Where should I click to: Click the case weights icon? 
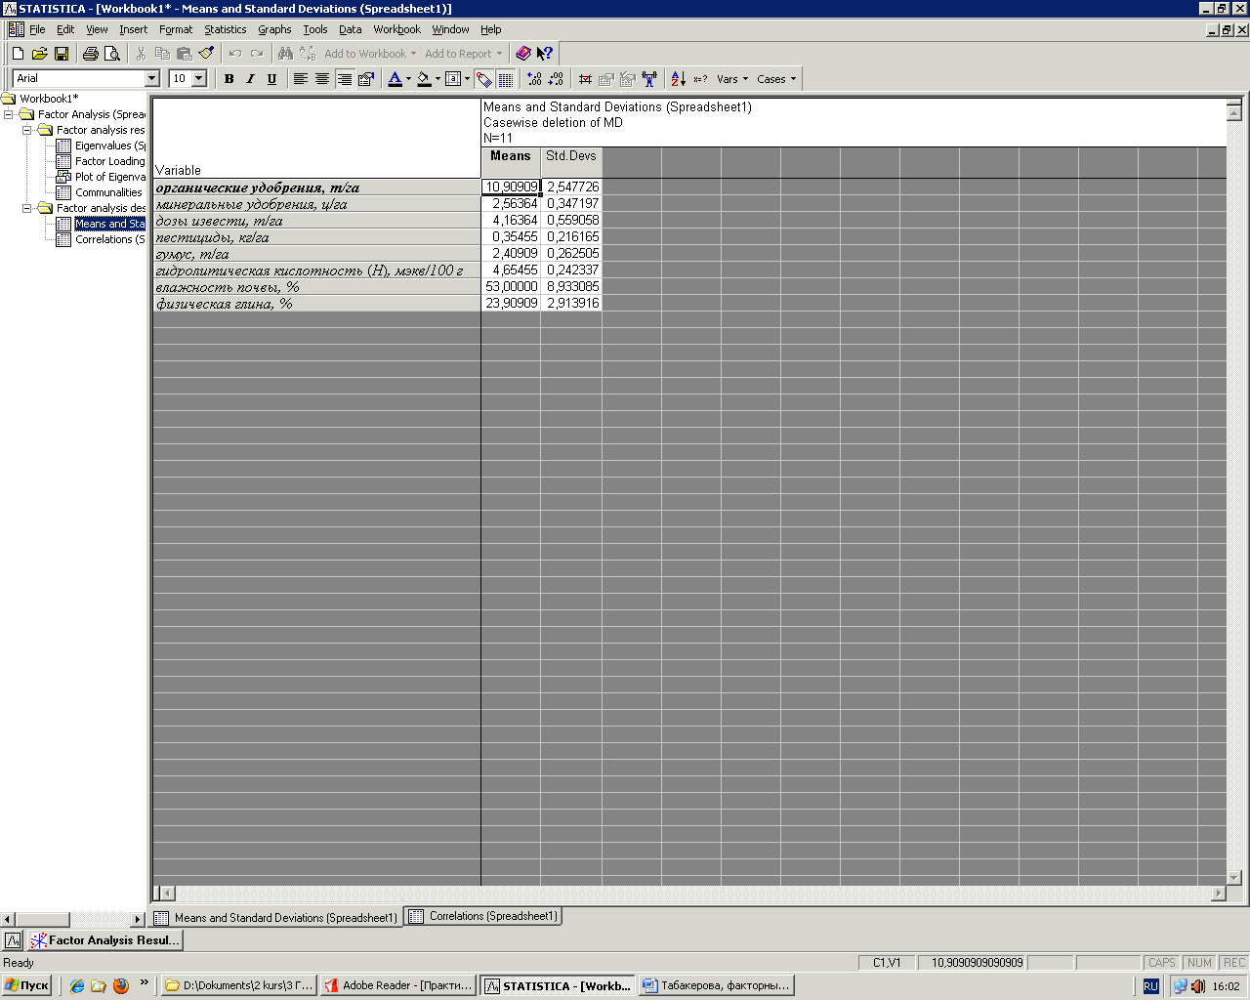click(649, 79)
